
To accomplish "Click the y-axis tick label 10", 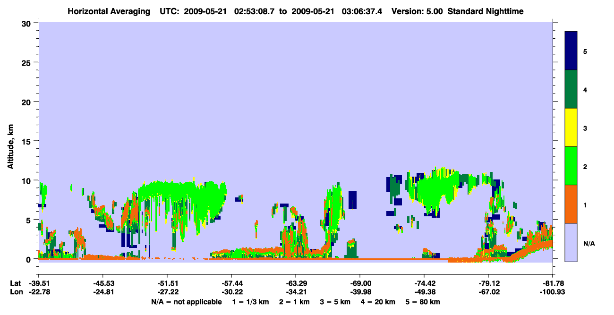I will (27, 180).
